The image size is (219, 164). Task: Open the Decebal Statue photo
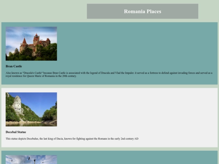pyautogui.click(x=31, y=109)
